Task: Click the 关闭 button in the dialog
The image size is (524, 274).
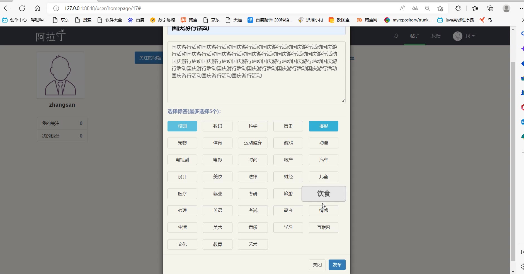Action: pyautogui.click(x=317, y=265)
